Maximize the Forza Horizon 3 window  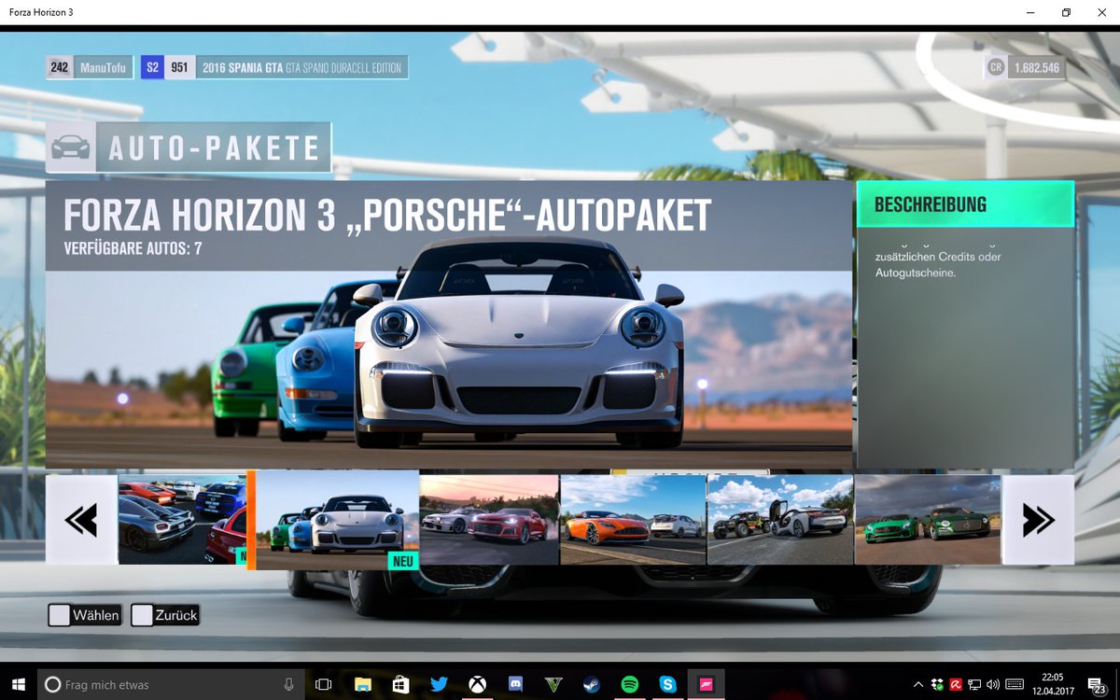tap(1065, 13)
